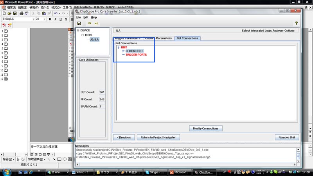Open the AutoShapes dropdown in Drawing toolbar

coord(36,159)
